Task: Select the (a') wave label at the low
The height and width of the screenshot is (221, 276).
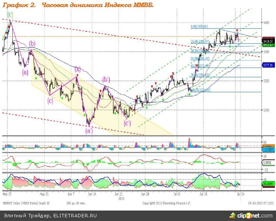Action: [x=89, y=130]
